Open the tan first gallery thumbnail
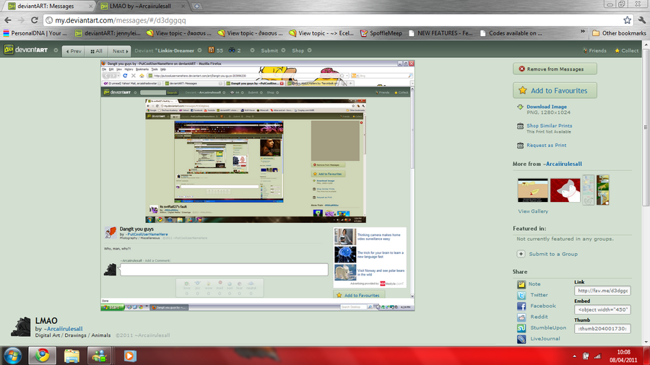Viewport: 650px width, 365px height. point(533,190)
